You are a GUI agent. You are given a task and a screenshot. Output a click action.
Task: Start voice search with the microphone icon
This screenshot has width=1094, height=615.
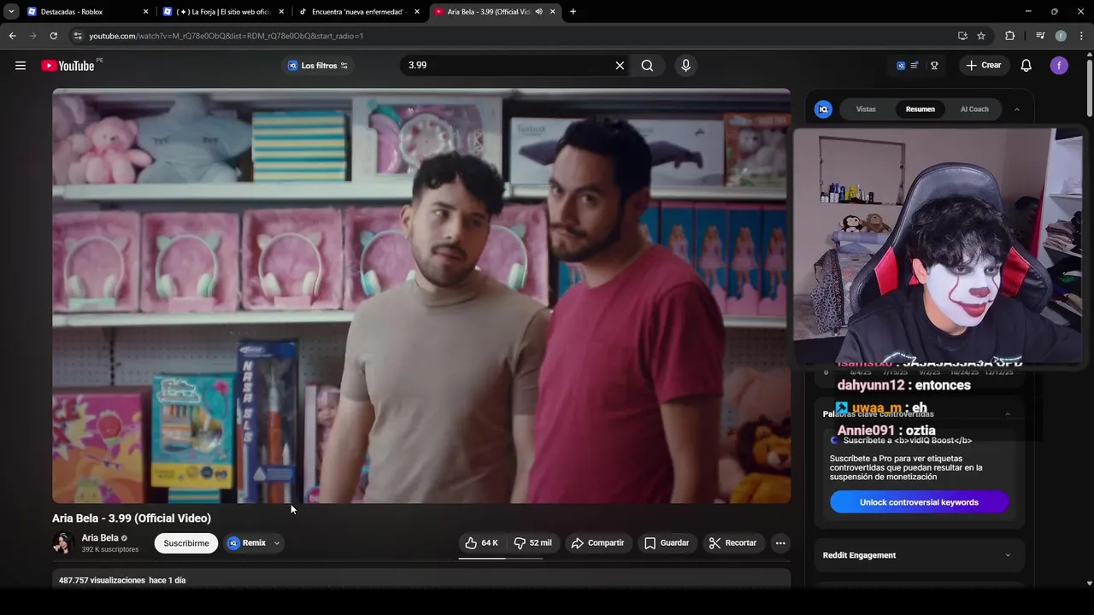click(x=685, y=66)
